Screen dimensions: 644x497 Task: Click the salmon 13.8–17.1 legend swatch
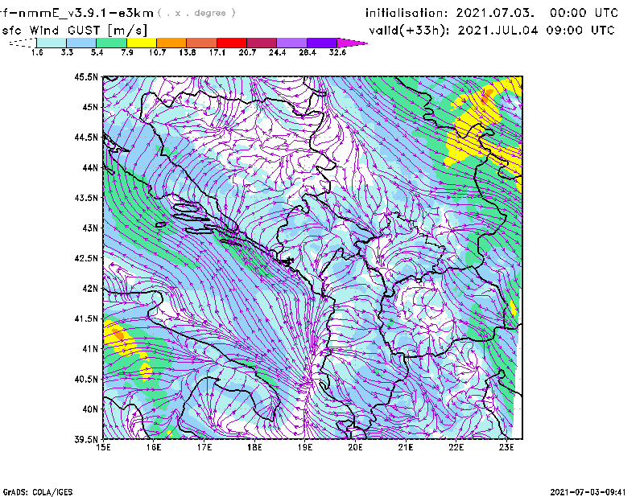coord(202,43)
